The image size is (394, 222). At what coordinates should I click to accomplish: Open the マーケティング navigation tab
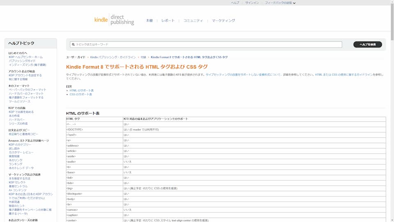click(x=223, y=21)
